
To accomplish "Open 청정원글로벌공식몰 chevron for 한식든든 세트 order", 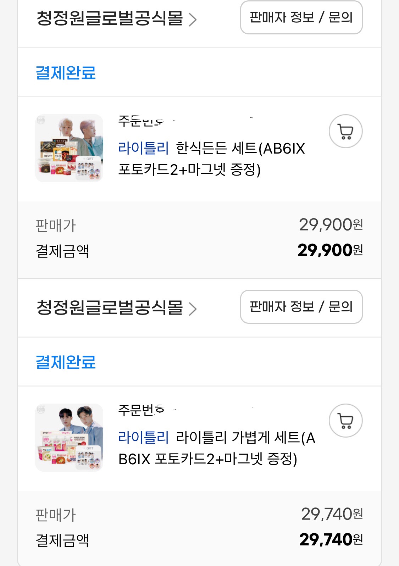I will click(193, 20).
